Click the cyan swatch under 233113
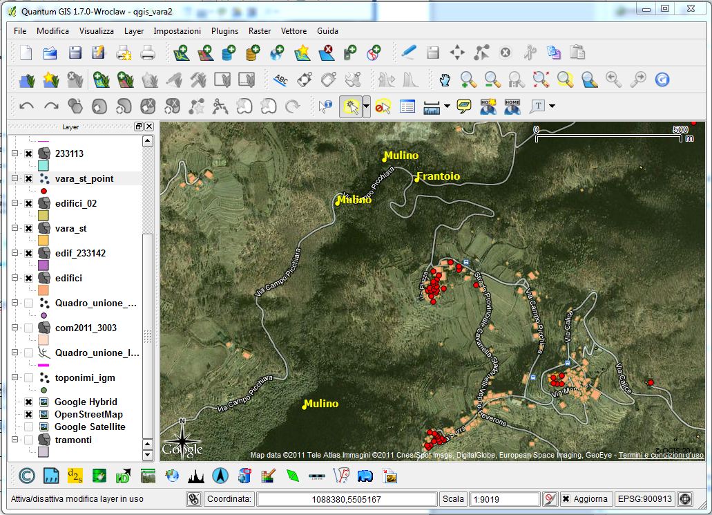 (x=44, y=165)
